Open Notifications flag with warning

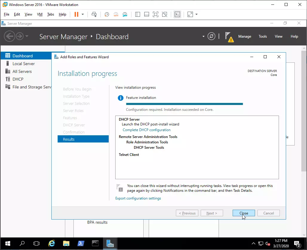[229, 37]
